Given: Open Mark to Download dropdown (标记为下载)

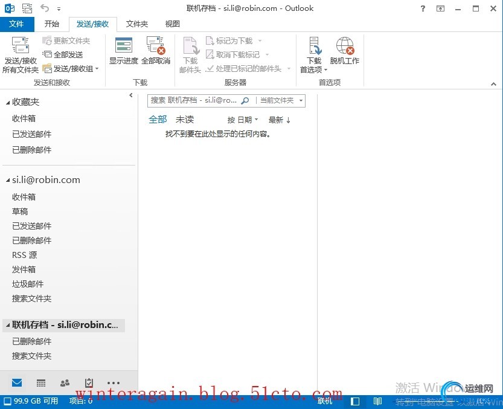Looking at the screenshot, I should 234,40.
